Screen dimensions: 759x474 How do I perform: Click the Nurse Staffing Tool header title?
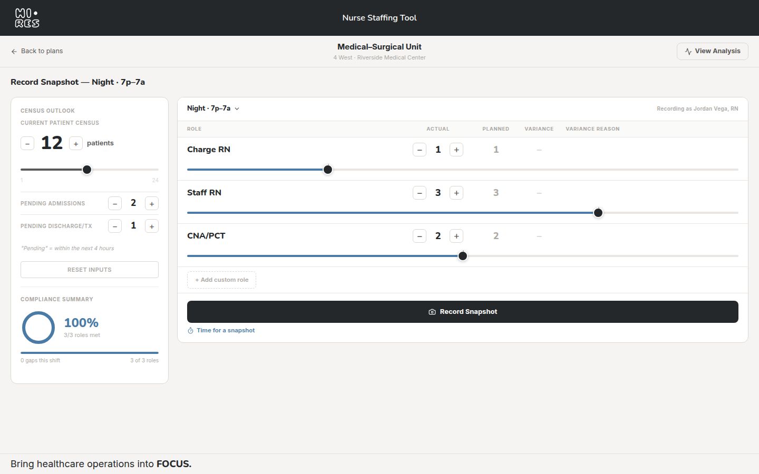pos(379,18)
